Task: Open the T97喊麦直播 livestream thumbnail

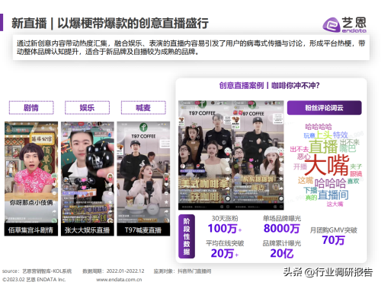Action: (143, 179)
